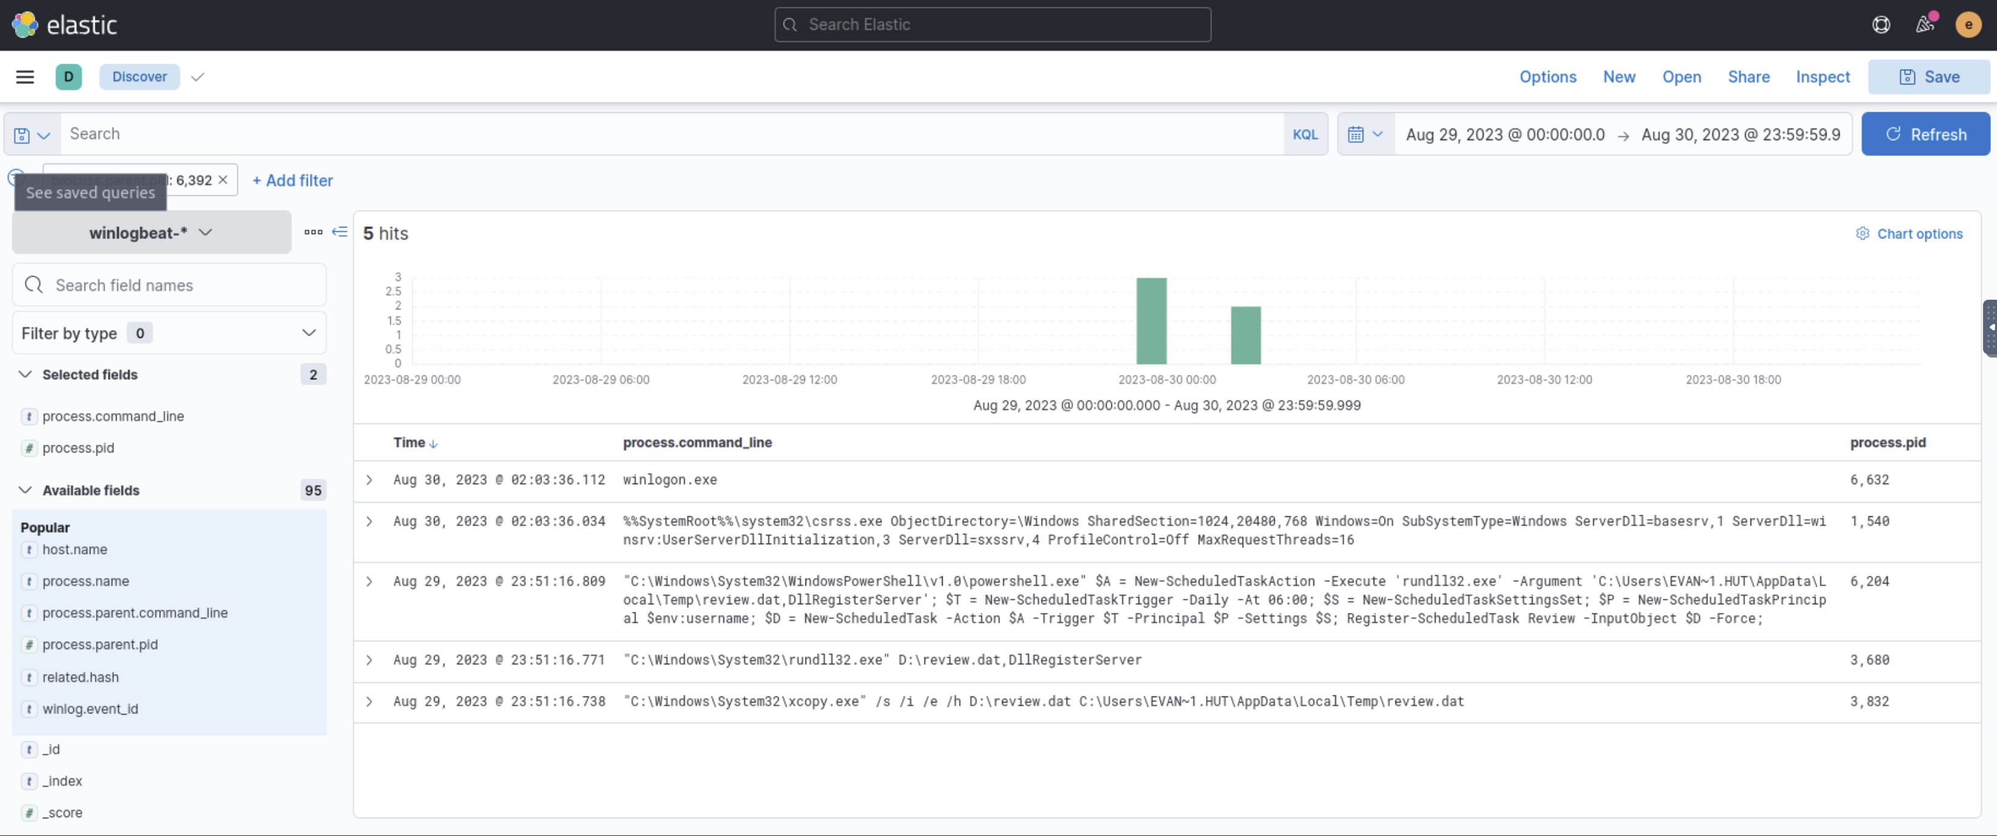Open the winlogbeat-* index pattern dropdown
Screen dimensions: 1997x836
click(x=151, y=232)
